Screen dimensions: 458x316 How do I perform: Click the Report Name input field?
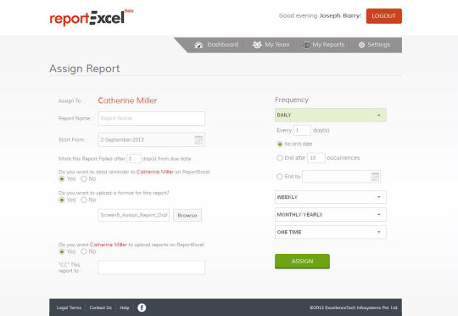(152, 119)
